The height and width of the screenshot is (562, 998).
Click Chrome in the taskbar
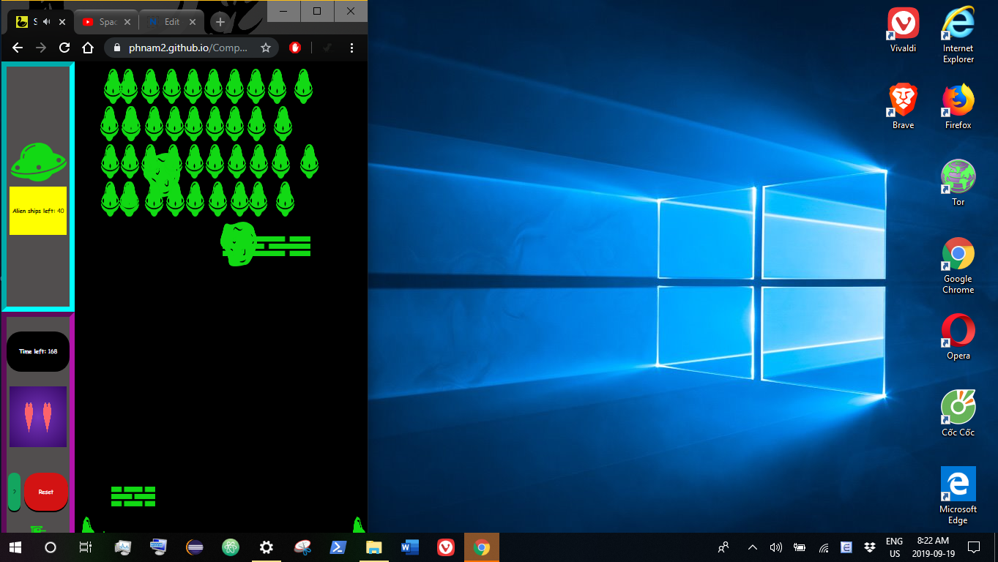pyautogui.click(x=482, y=547)
